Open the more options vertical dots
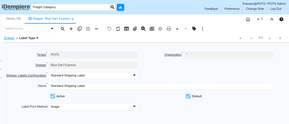The width and height of the screenshot is (289, 124). tap(203, 29)
